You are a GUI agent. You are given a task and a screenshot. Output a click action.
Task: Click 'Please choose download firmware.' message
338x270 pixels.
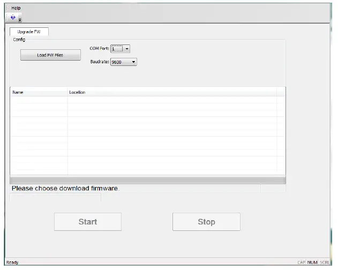pos(65,189)
